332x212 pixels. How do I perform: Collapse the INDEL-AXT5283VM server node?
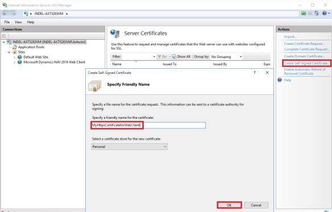pos(4,42)
